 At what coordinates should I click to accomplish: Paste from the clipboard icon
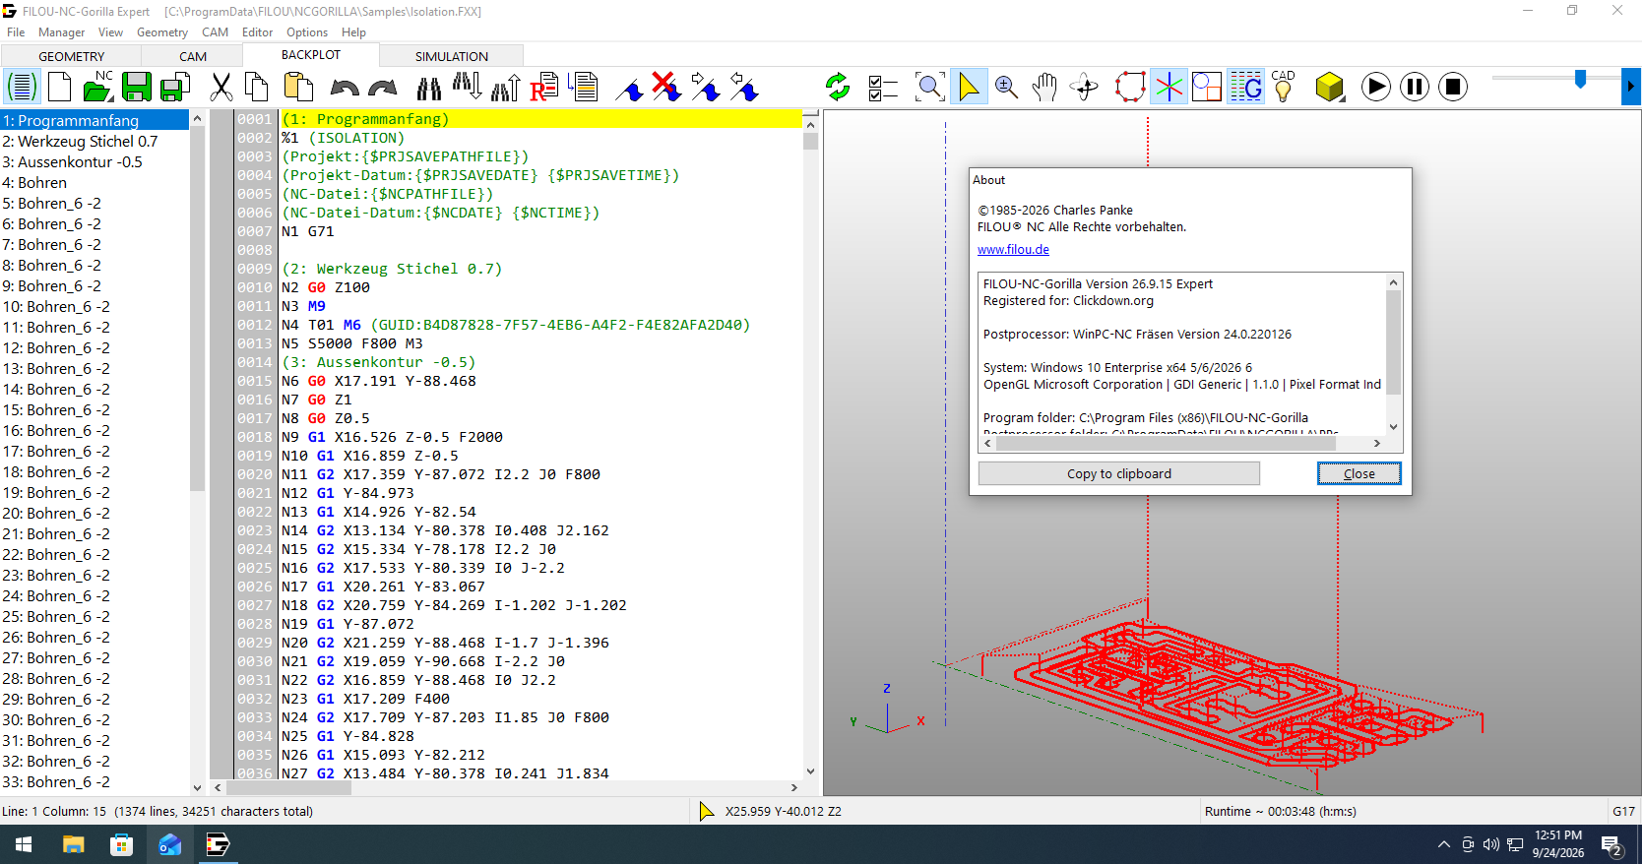click(297, 88)
